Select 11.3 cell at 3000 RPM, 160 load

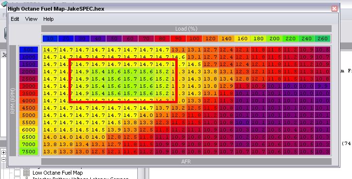[242, 86]
